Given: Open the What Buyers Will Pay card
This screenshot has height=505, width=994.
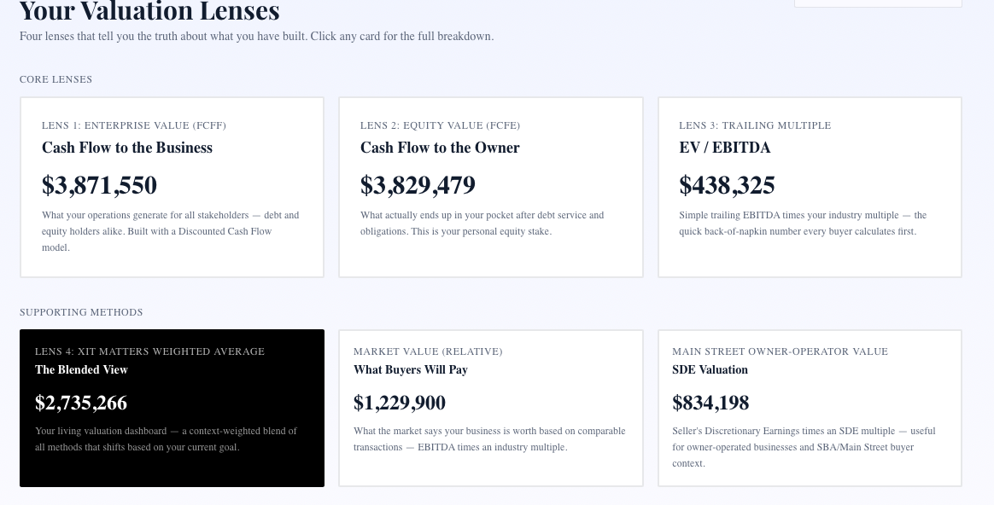Looking at the screenshot, I should pyautogui.click(x=491, y=408).
